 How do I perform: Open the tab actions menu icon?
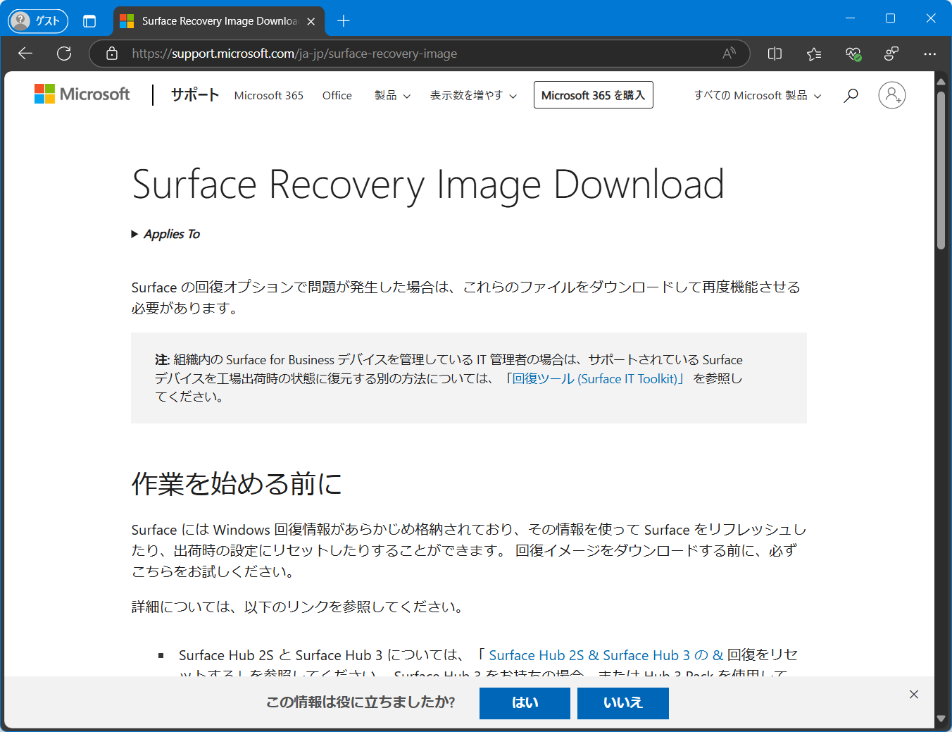click(x=89, y=21)
